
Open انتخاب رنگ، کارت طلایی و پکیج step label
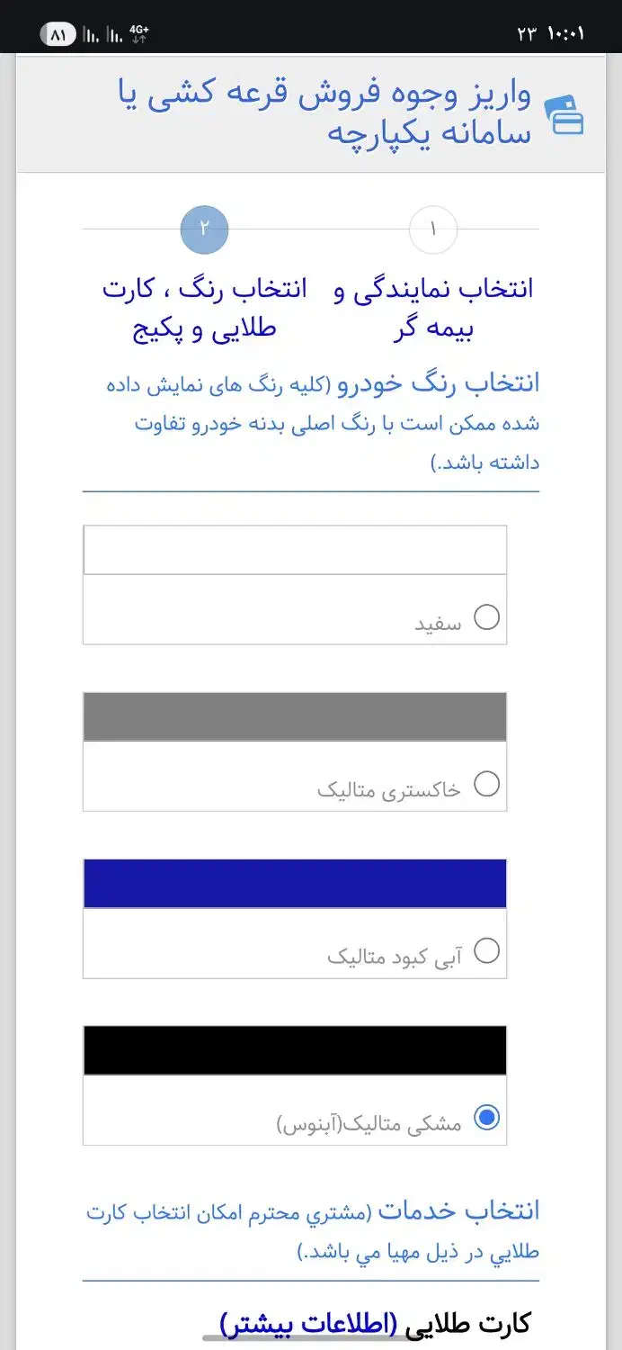tap(204, 308)
